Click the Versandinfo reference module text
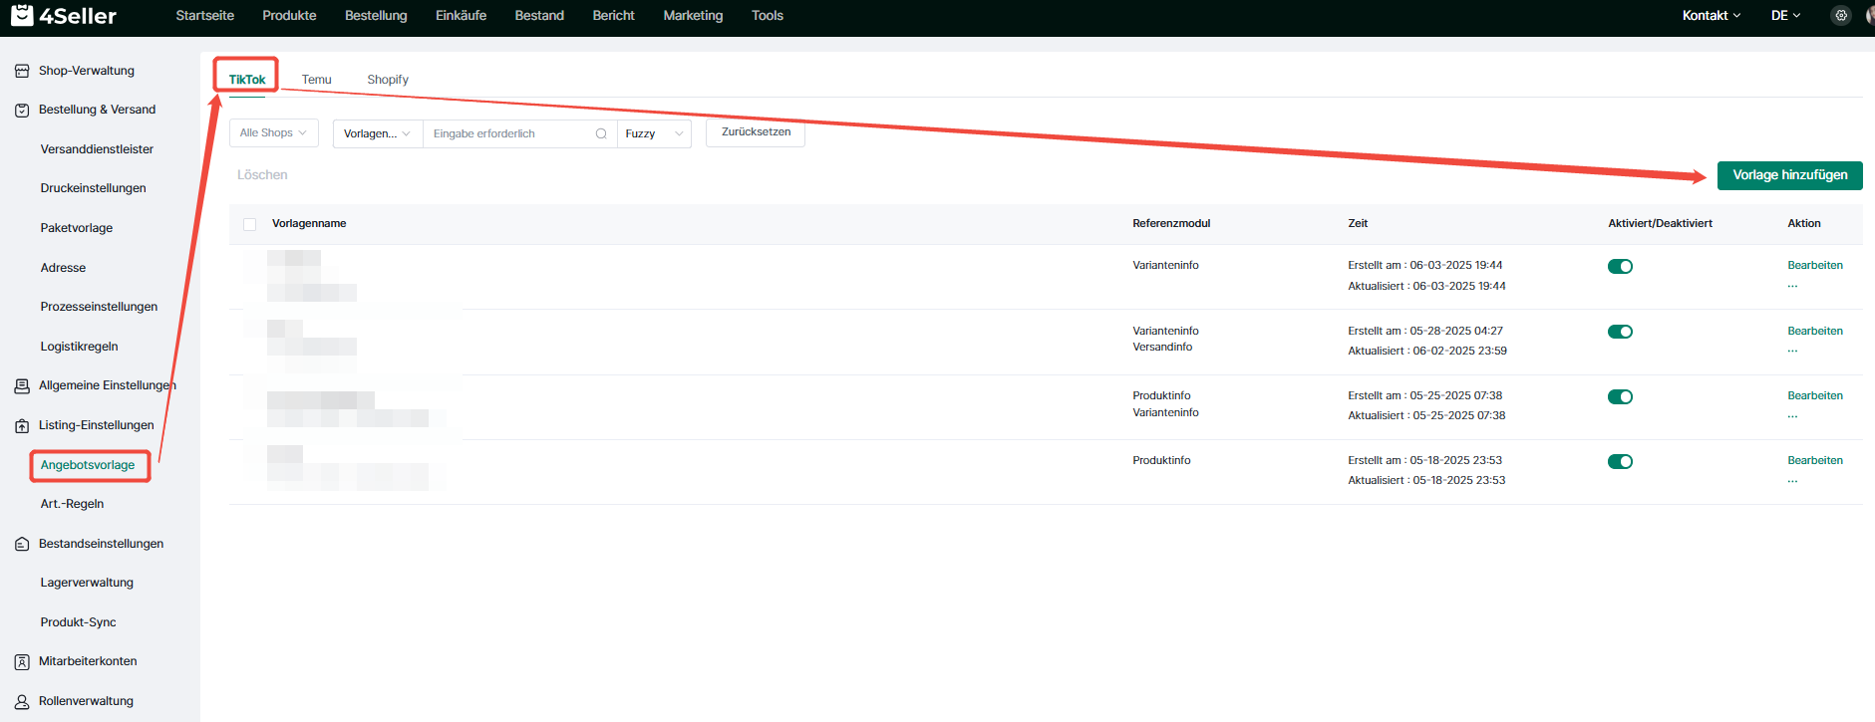1875x722 pixels. [1162, 347]
